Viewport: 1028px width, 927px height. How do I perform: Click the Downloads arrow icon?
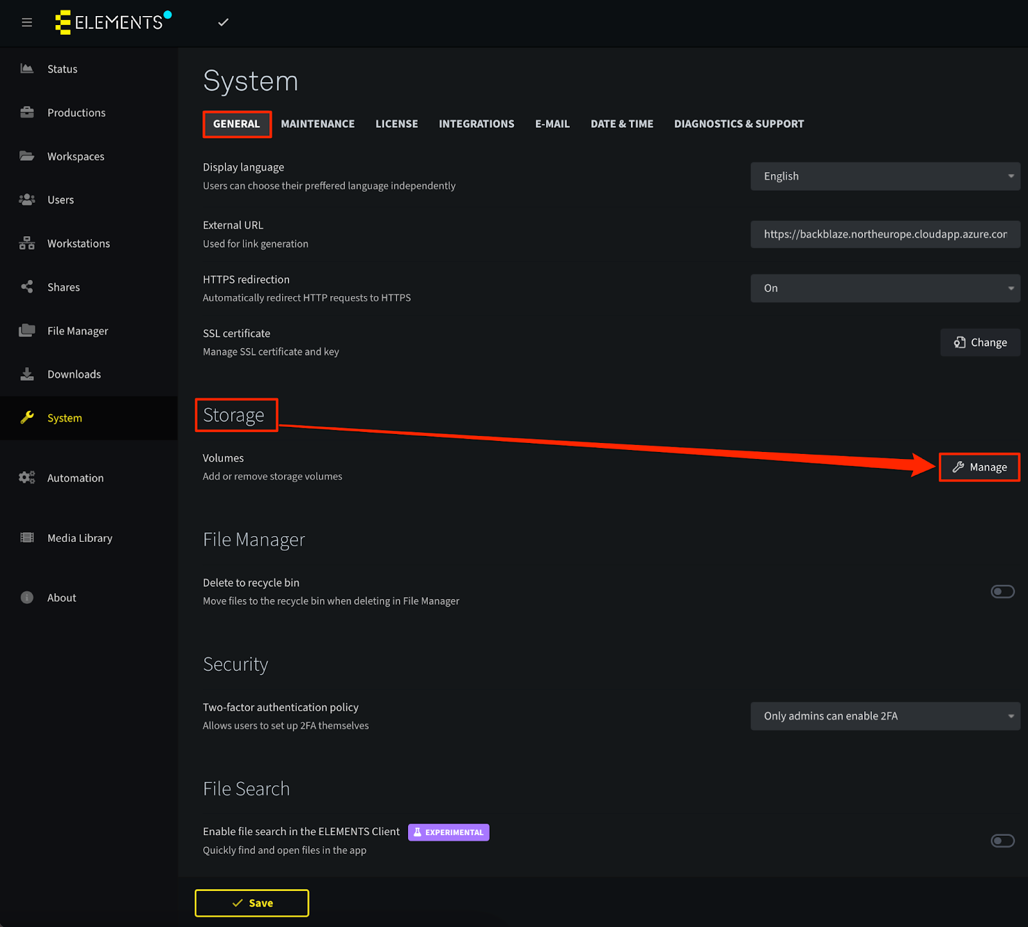coord(27,374)
